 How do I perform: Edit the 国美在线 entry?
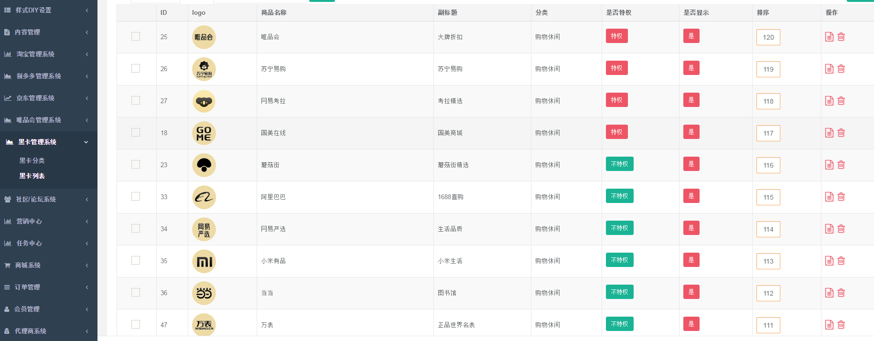[x=829, y=133]
